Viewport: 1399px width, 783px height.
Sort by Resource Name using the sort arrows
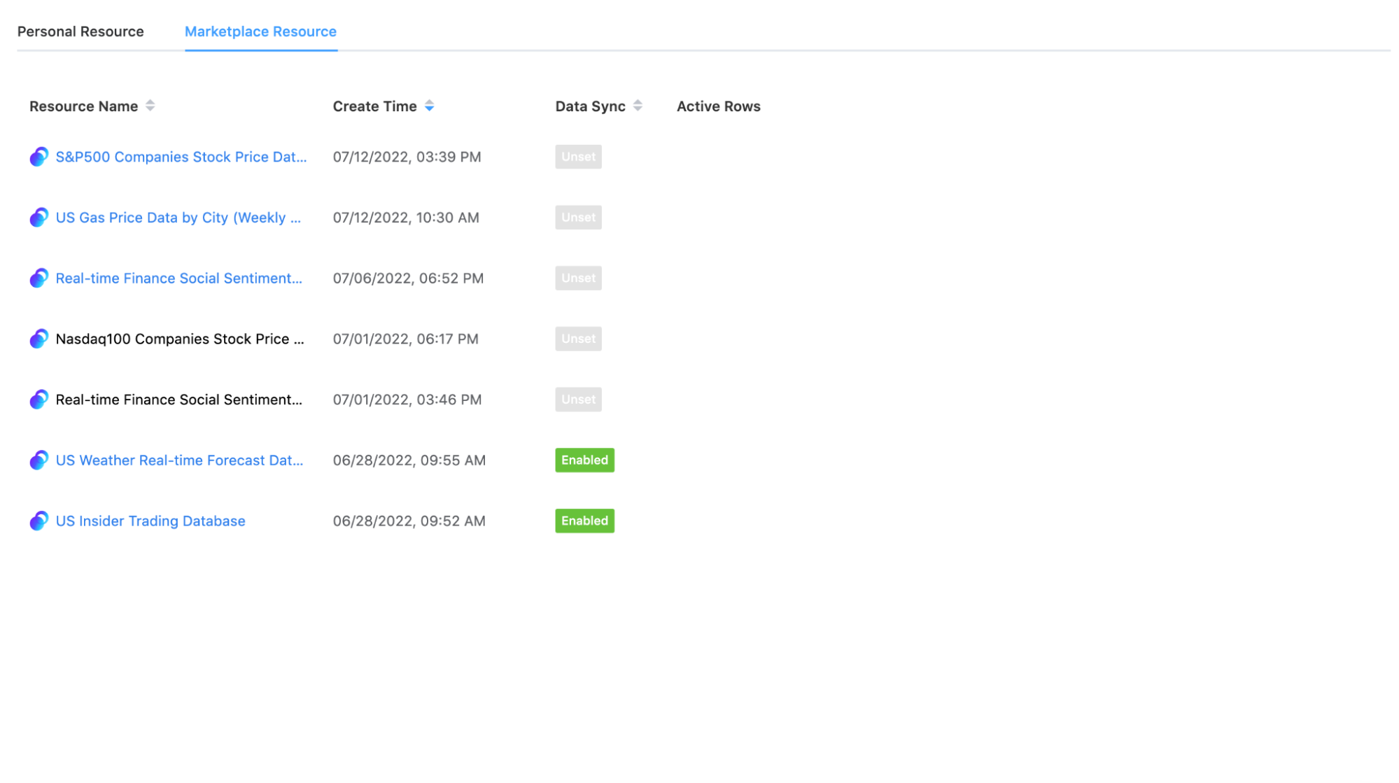[150, 106]
